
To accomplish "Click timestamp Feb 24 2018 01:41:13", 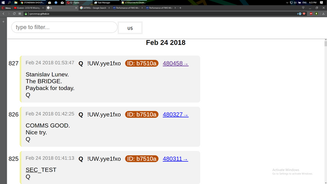I will pos(50,158).
